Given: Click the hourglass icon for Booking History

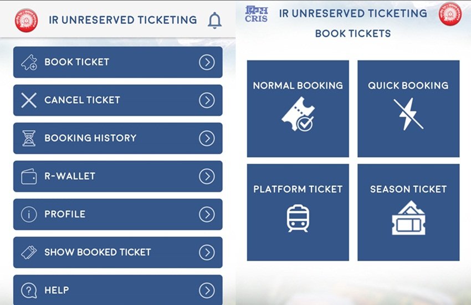Looking at the screenshot, I should point(29,138).
